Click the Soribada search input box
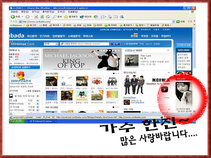This screenshot has height=158, width=211. point(84,44)
